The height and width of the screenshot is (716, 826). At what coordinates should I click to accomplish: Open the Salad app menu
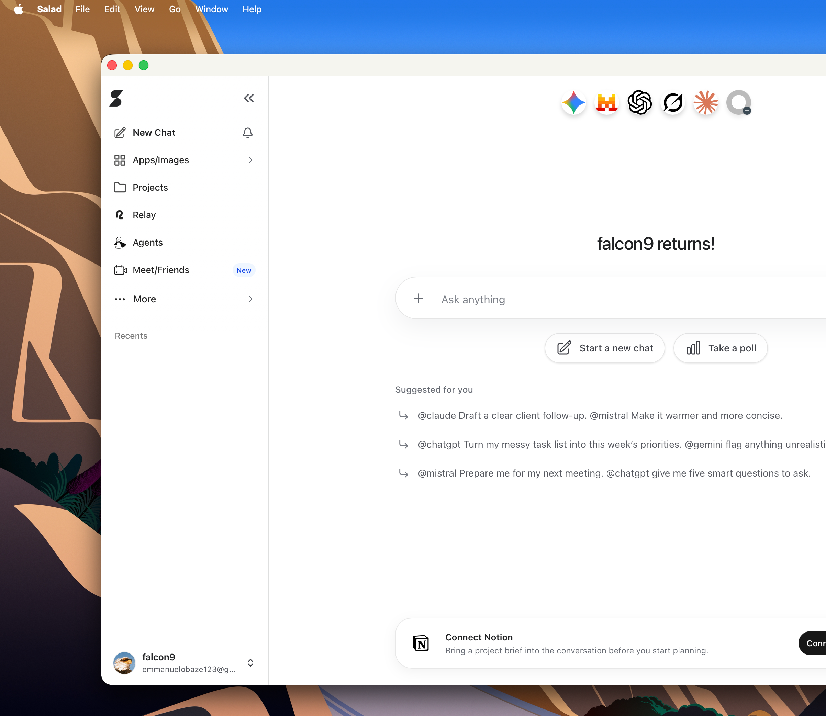click(49, 9)
